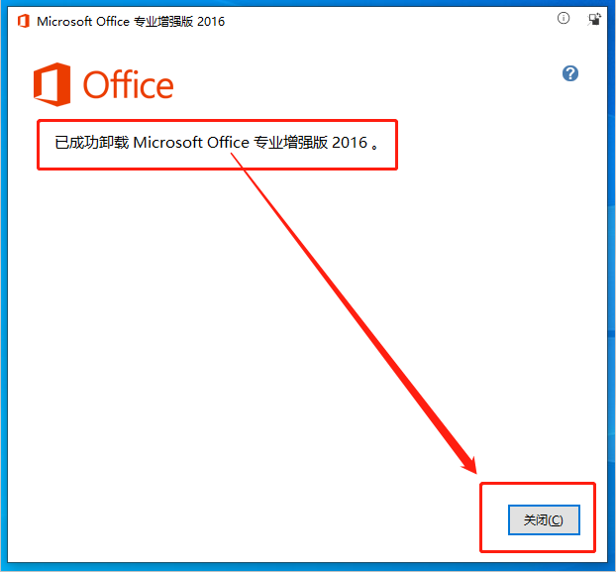616x572 pixels.
Task: Click the letter C in the 关闭(C) label
Action: coord(556,520)
